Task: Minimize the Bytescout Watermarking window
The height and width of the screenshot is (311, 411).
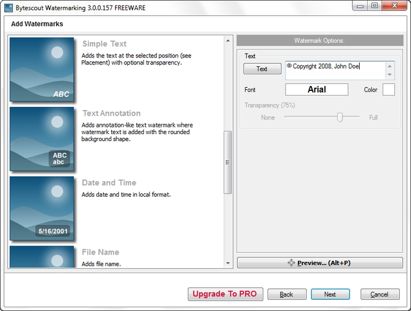Action: pos(360,6)
